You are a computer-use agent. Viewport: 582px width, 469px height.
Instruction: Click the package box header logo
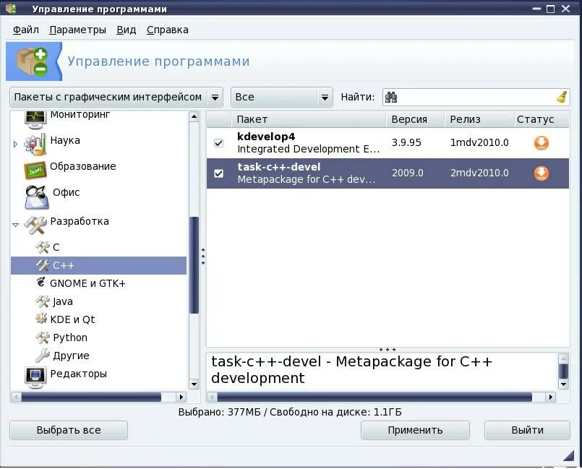coord(33,61)
